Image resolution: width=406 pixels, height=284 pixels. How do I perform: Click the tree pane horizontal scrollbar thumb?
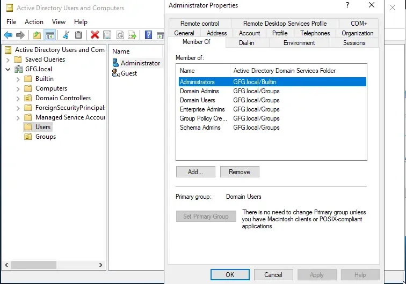(34, 265)
